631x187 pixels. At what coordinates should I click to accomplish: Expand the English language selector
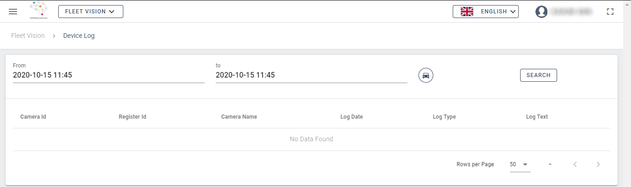pyautogui.click(x=498, y=12)
